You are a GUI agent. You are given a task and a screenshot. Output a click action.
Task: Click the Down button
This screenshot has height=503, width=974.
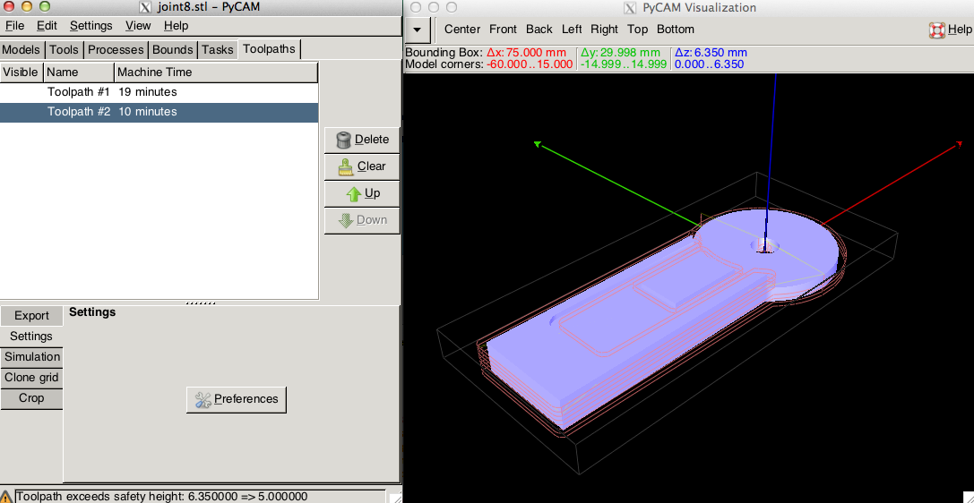[362, 220]
